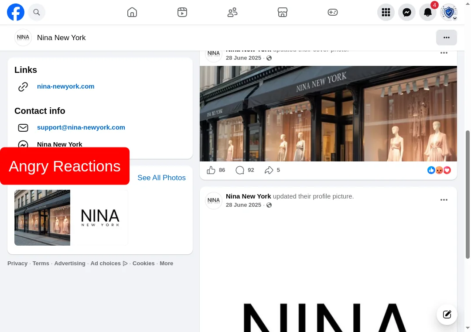Like the cover photo post

(211, 170)
